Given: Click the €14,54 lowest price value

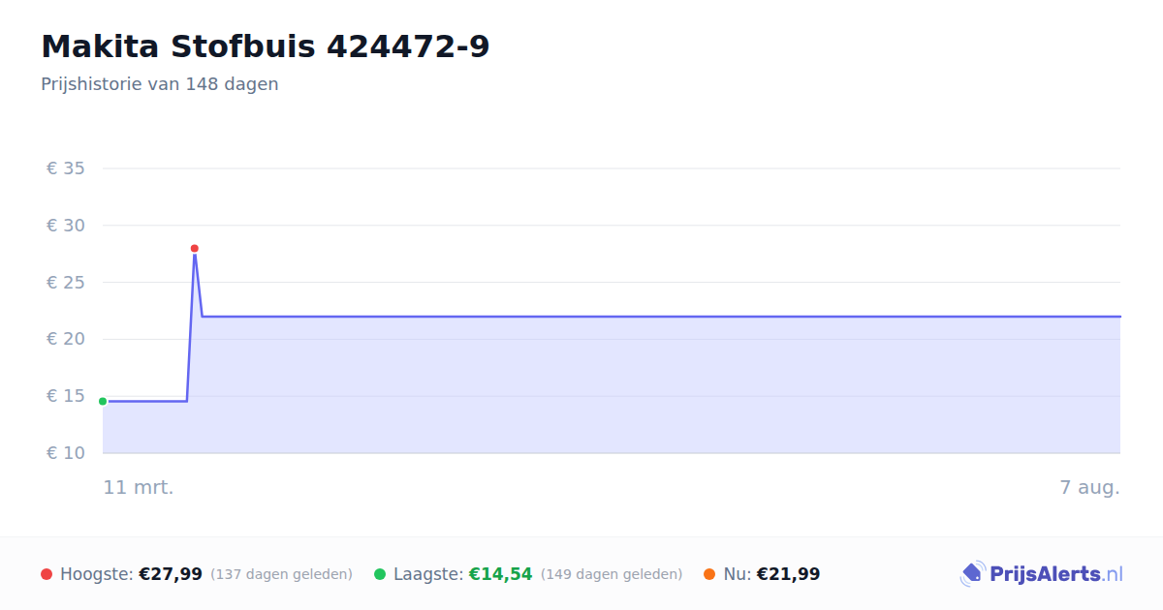Looking at the screenshot, I should 501,574.
